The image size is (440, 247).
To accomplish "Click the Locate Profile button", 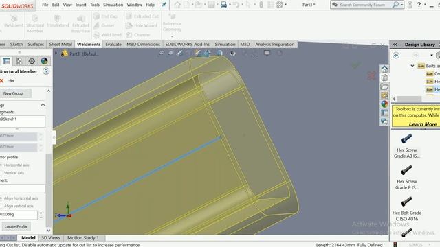I will pyautogui.click(x=16, y=226).
